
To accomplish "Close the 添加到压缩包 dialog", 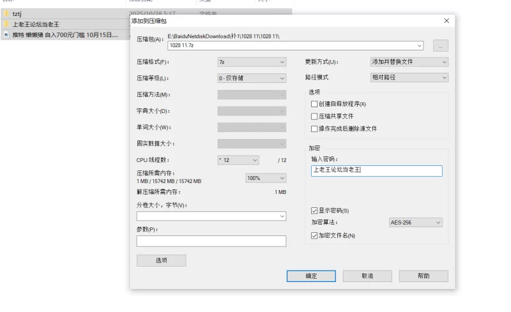I will tap(446, 21).
